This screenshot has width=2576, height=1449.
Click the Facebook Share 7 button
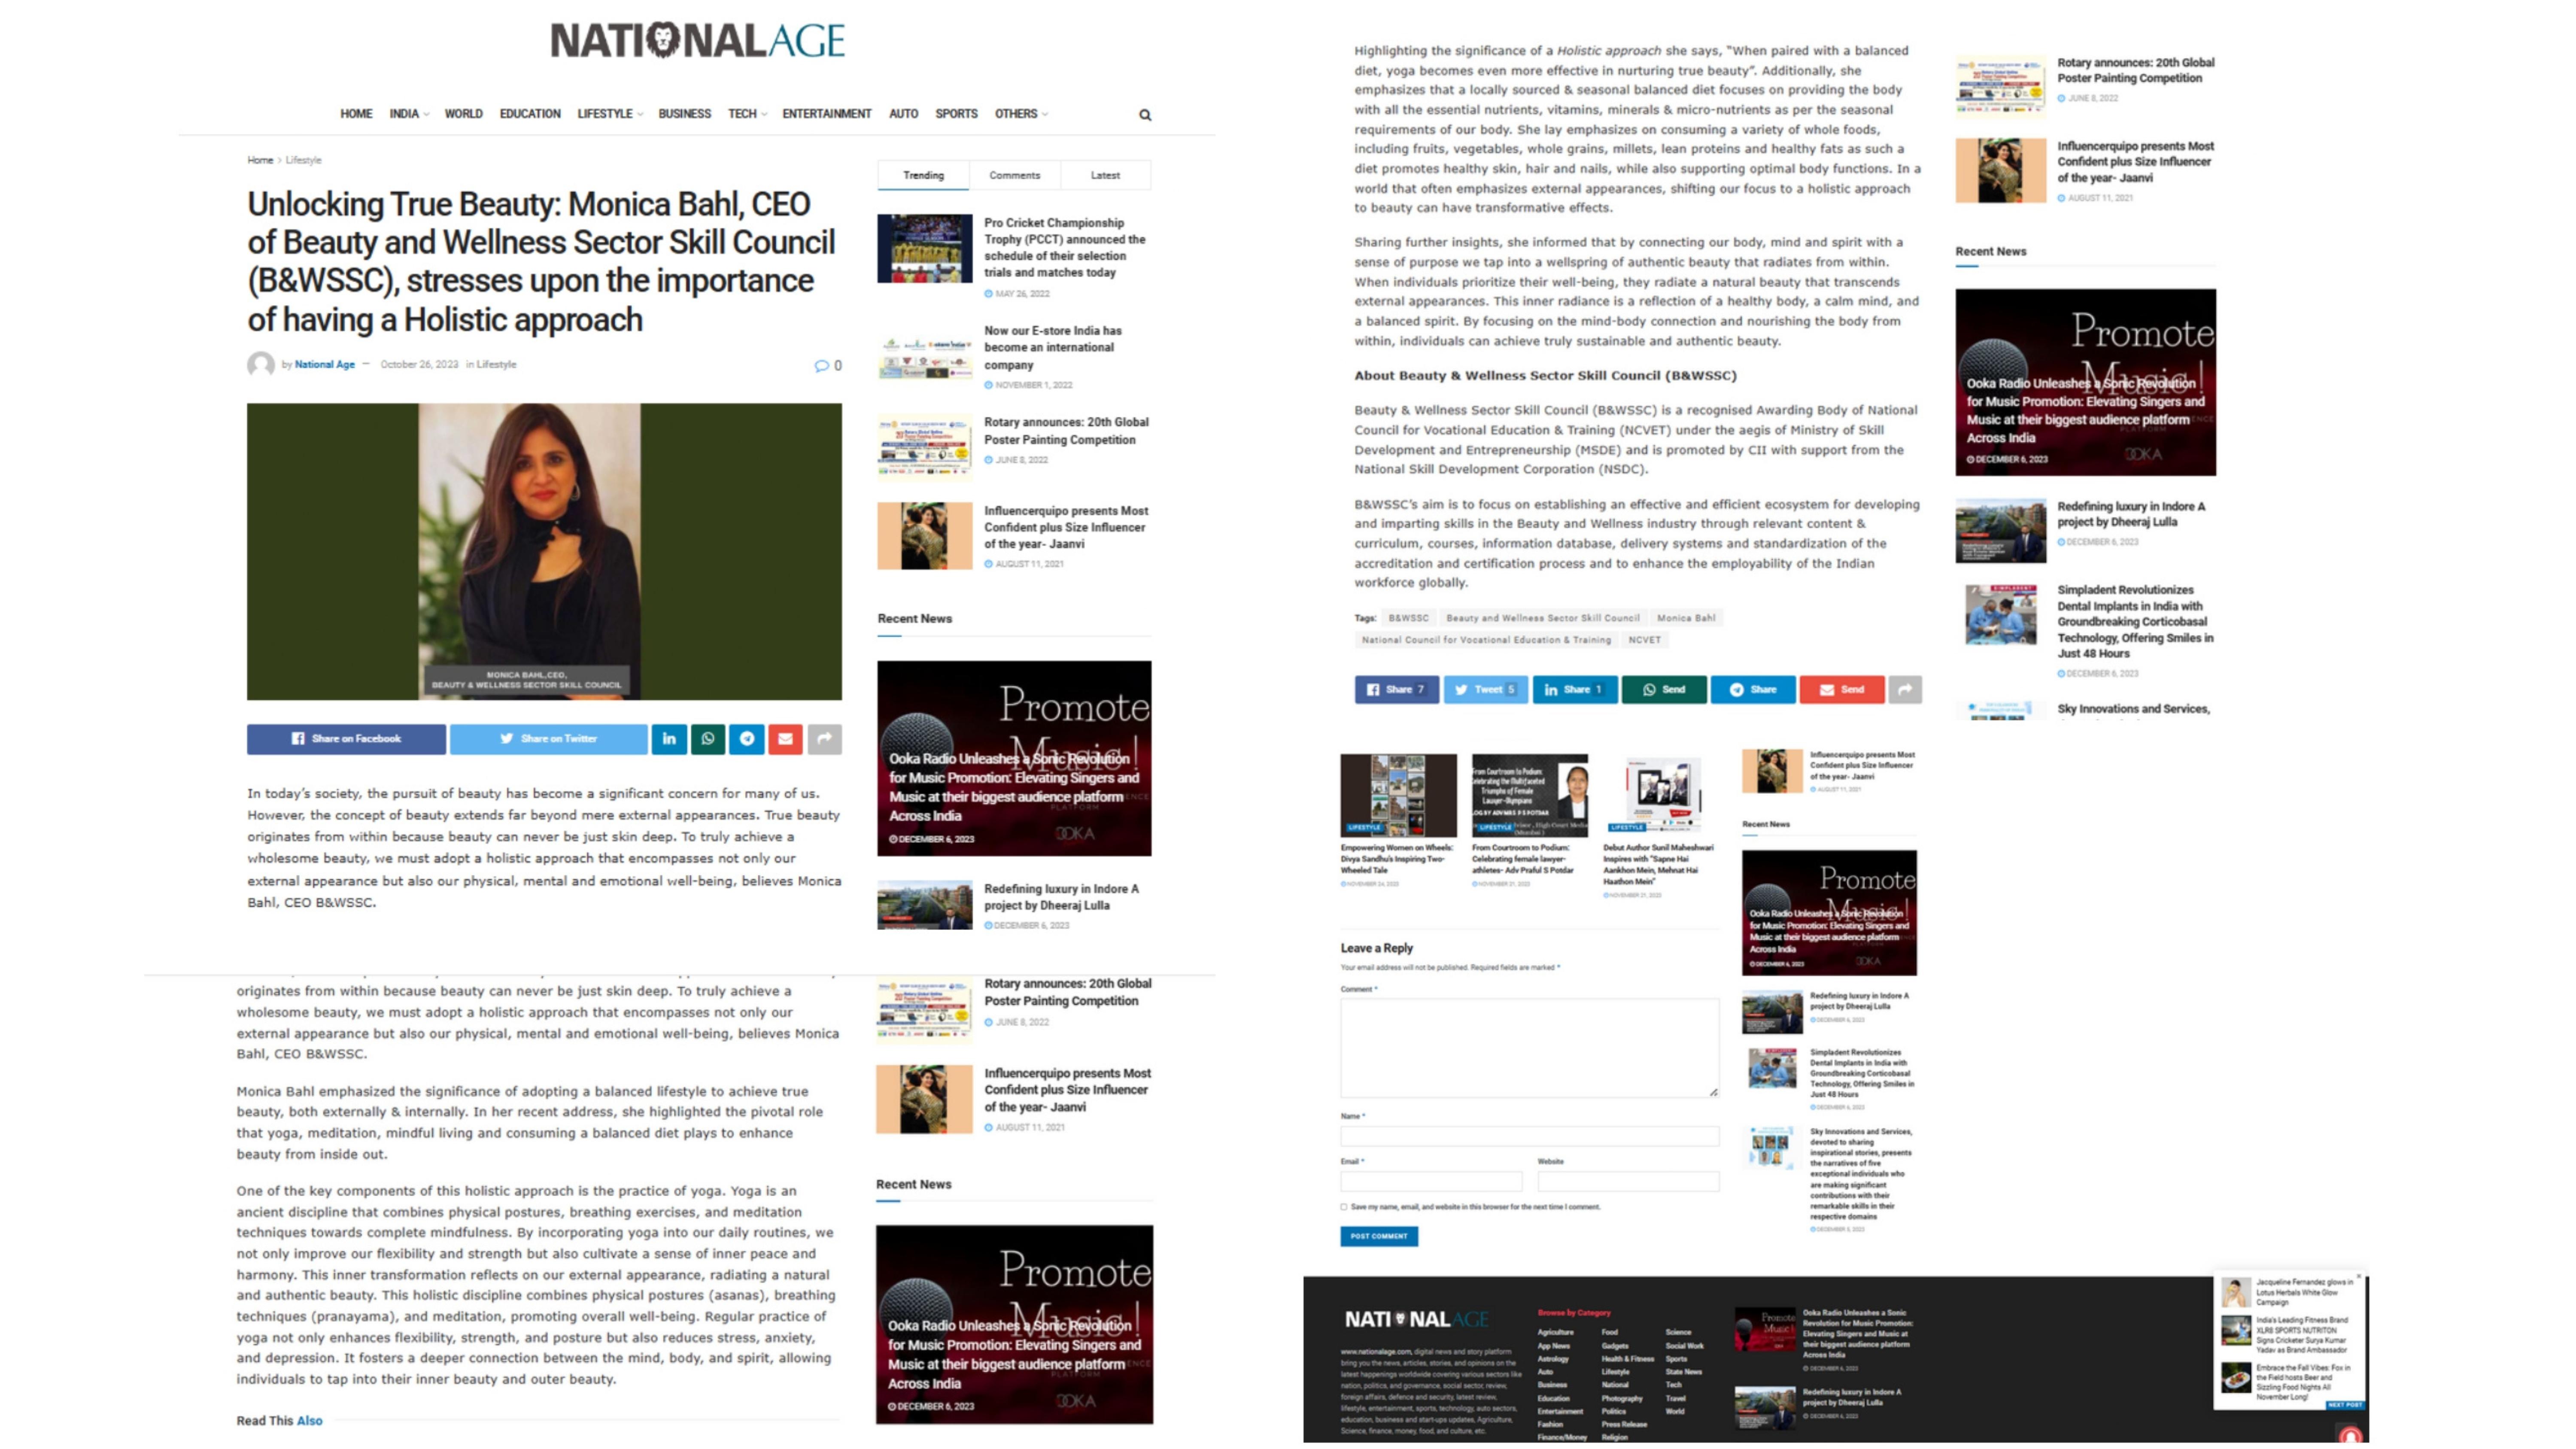coord(1396,690)
